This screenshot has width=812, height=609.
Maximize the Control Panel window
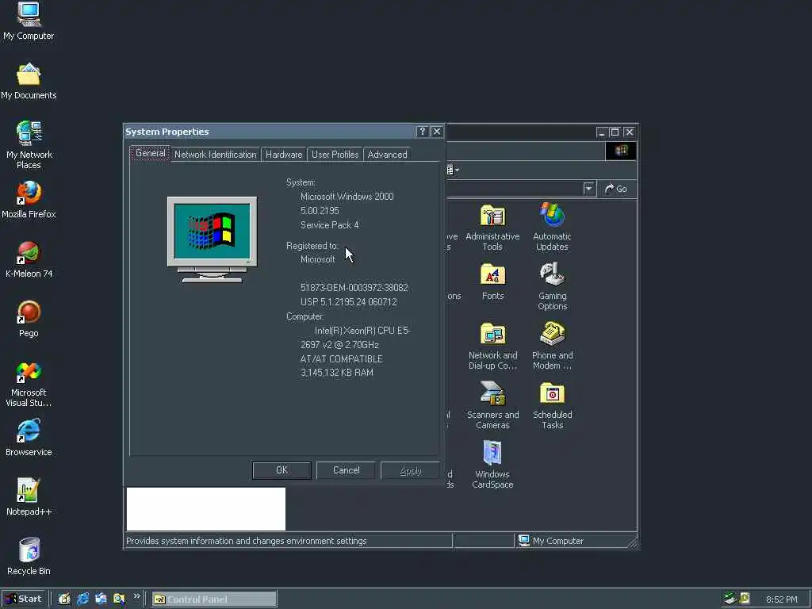tap(615, 132)
